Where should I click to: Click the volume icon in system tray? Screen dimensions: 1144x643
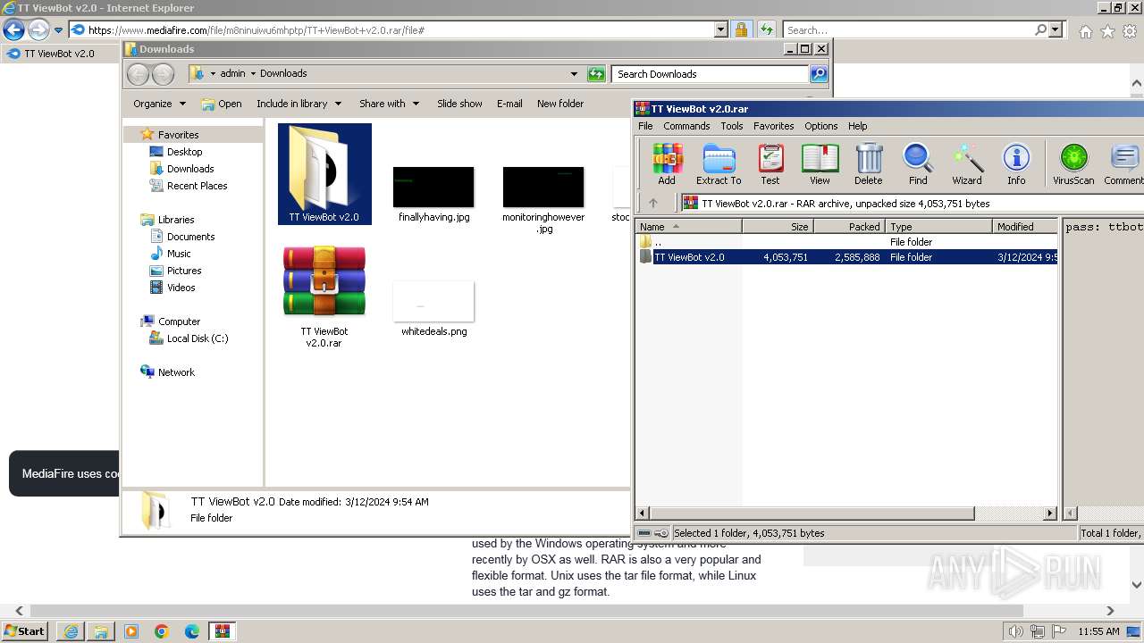[1015, 631]
